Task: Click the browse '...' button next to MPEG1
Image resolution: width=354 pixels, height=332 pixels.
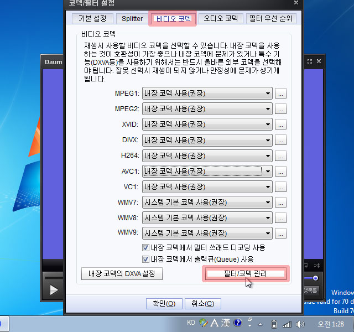Action: (x=280, y=94)
